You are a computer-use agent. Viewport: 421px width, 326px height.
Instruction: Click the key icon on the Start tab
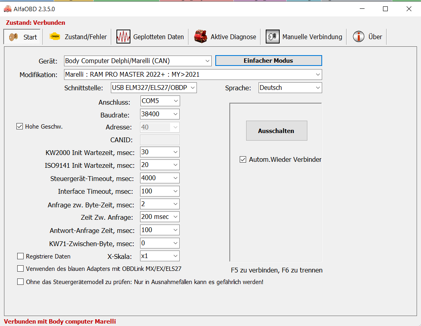tap(14, 37)
